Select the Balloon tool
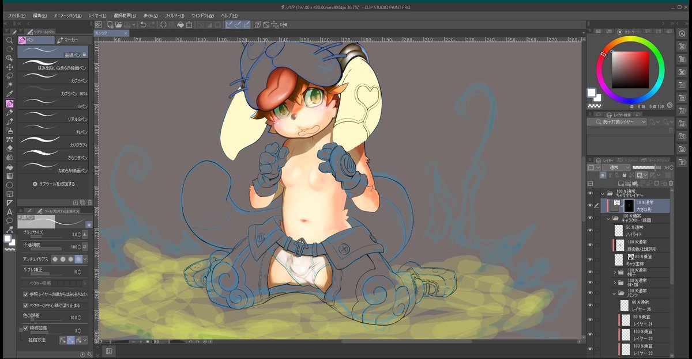 coord(9,221)
